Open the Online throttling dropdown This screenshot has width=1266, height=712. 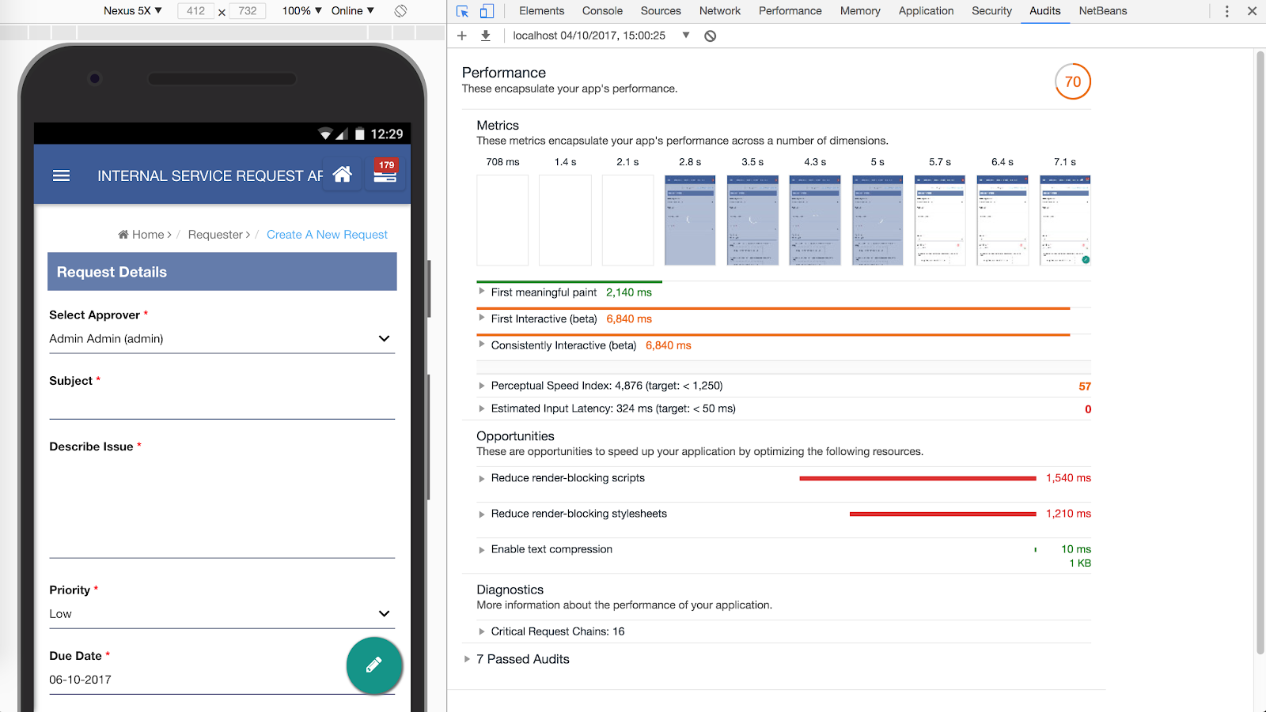point(353,11)
